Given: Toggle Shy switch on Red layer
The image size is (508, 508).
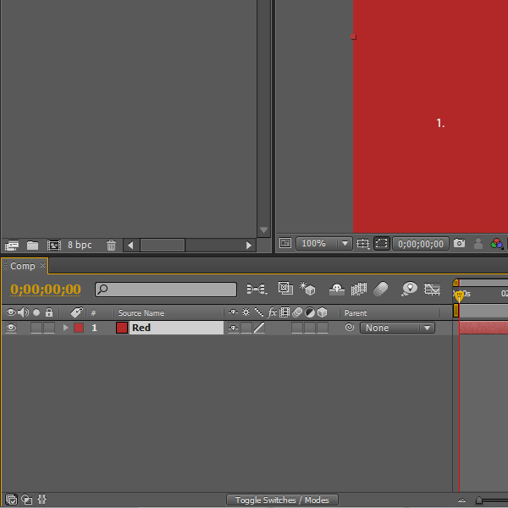Looking at the screenshot, I should coord(234,328).
